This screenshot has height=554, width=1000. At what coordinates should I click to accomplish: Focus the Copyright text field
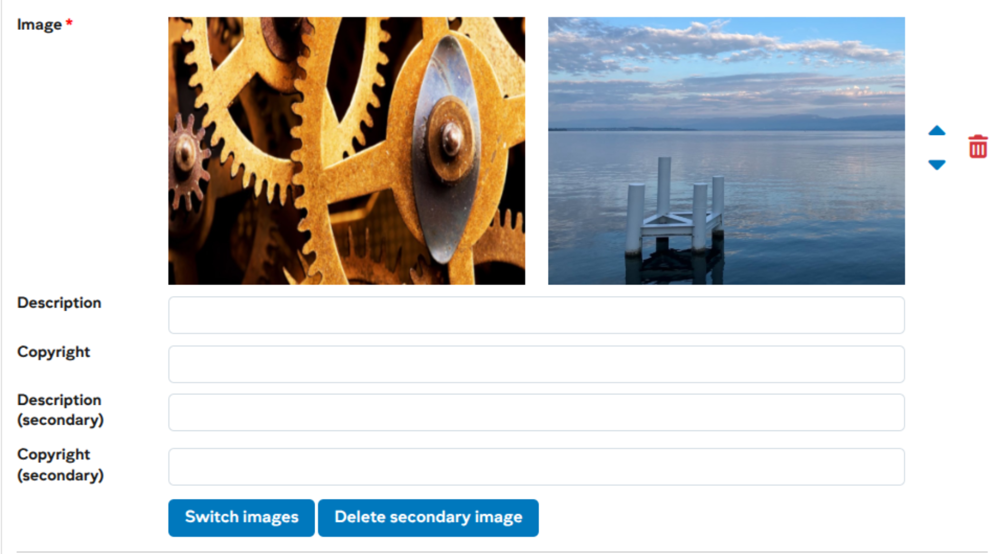[x=536, y=364]
